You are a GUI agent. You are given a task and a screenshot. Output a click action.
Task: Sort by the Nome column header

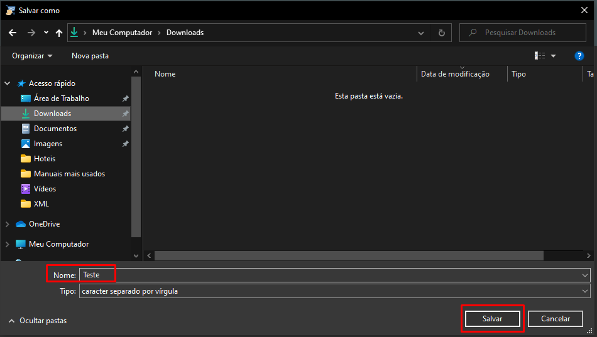(x=165, y=74)
